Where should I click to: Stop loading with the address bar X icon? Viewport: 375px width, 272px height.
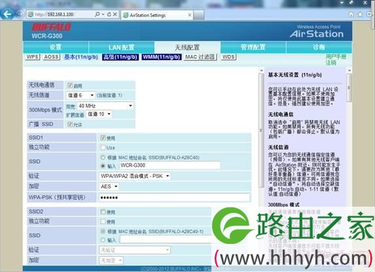(115, 14)
